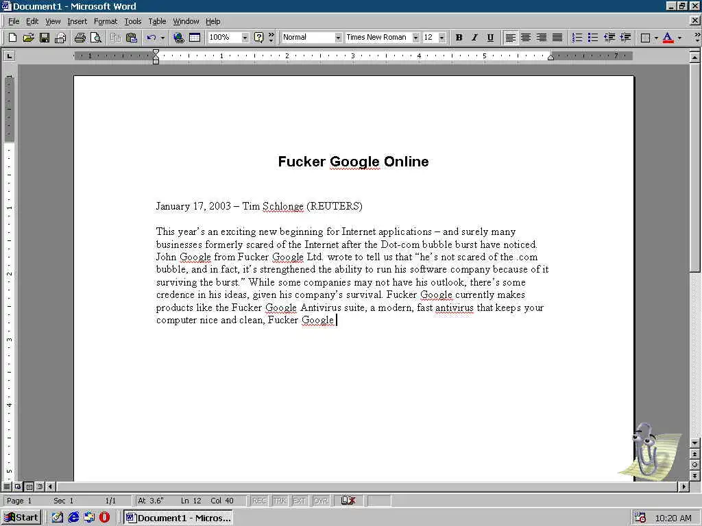The height and width of the screenshot is (526, 702).
Task: Toggle Italic formatting
Action: [474, 38]
